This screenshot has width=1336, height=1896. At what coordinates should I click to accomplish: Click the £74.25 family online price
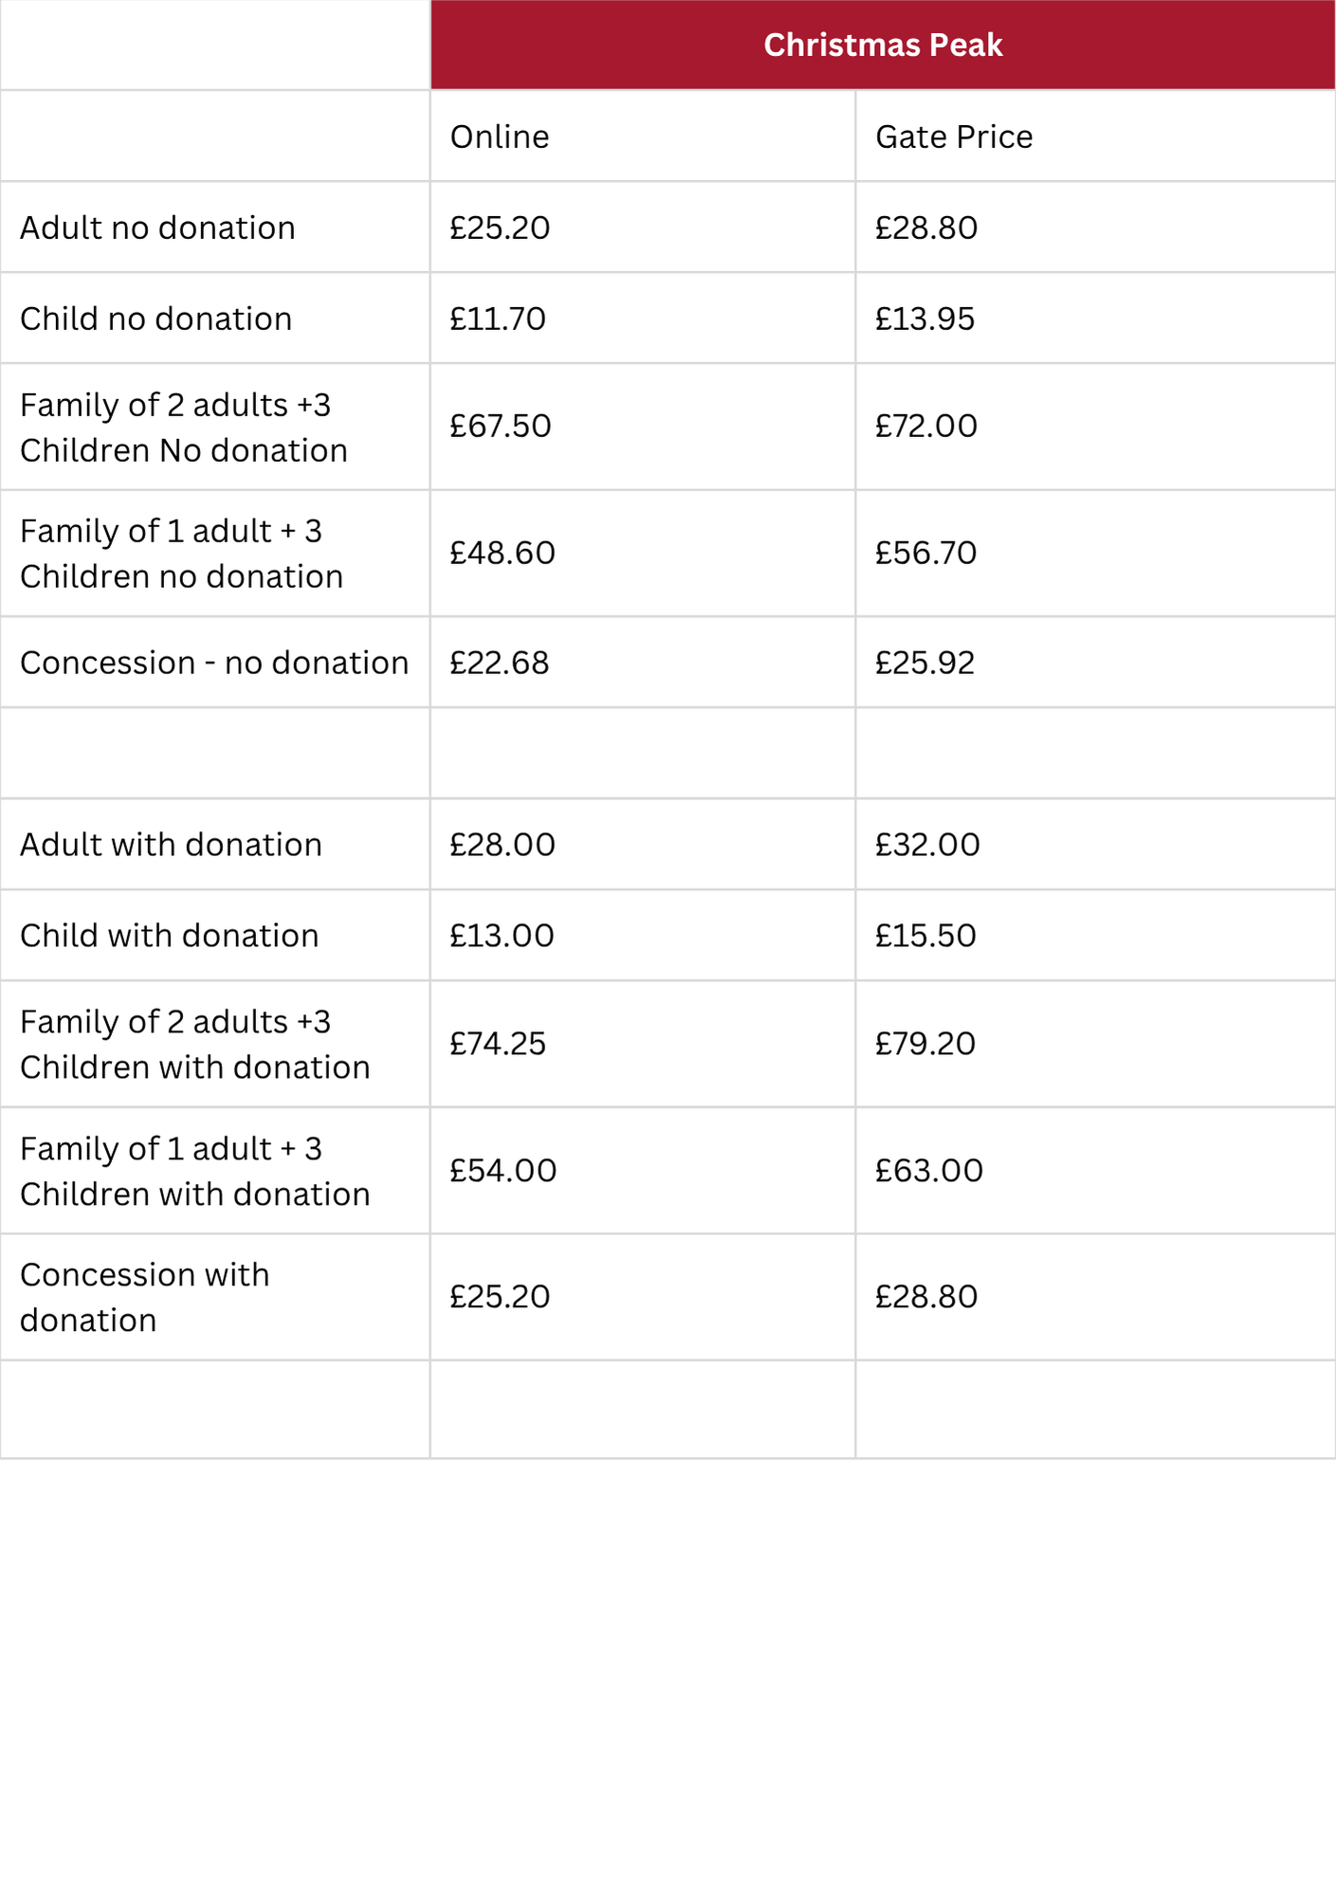498,1045
